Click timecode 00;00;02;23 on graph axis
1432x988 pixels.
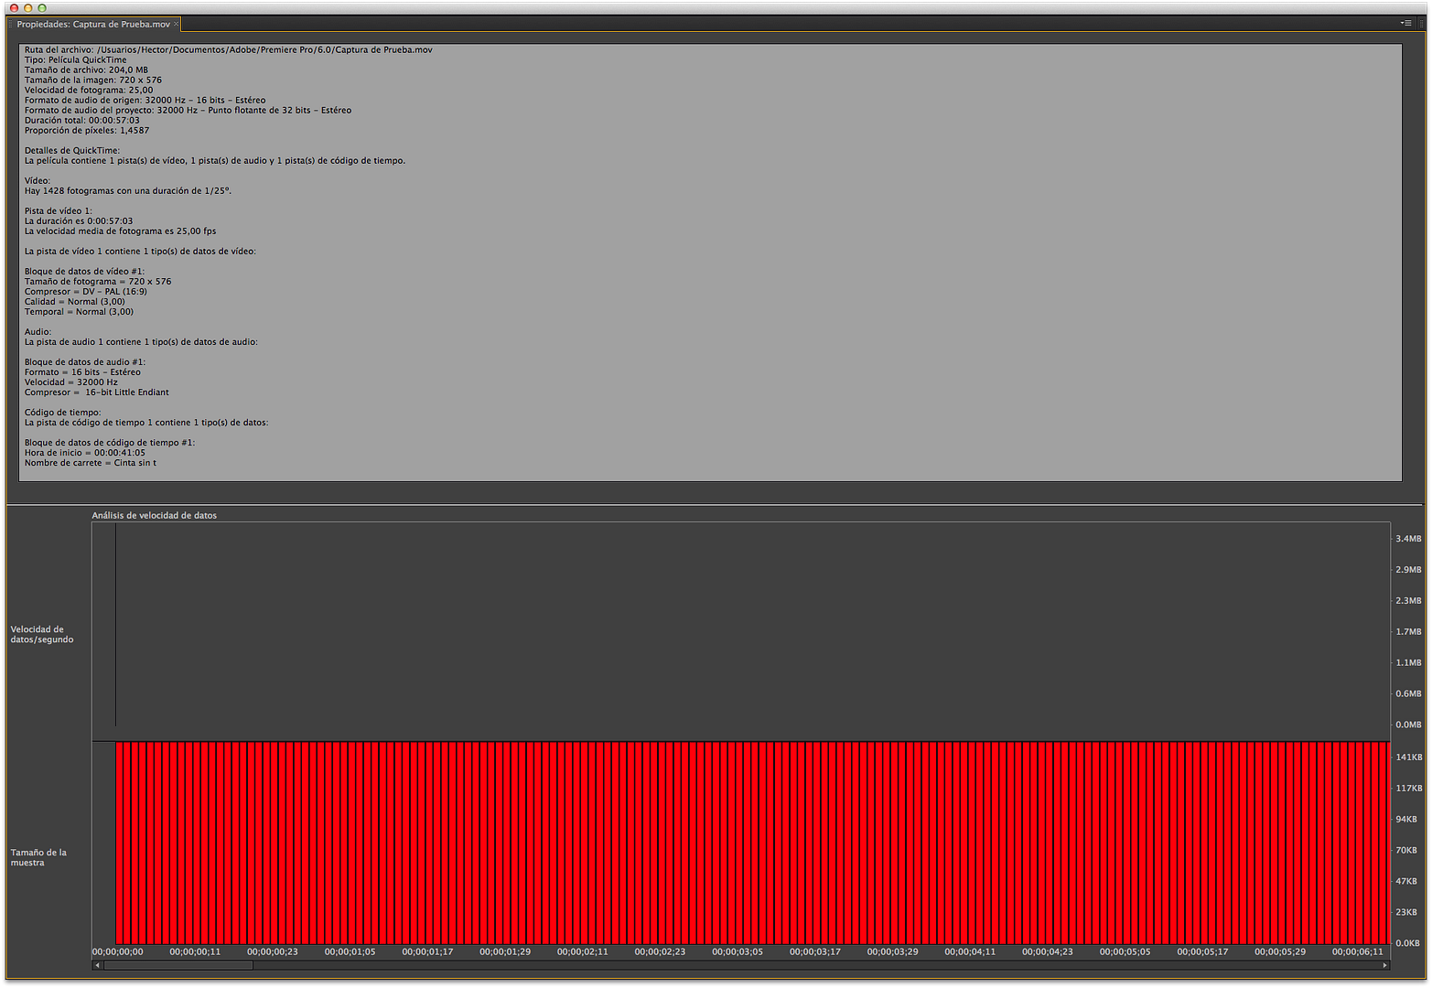[x=660, y=952]
